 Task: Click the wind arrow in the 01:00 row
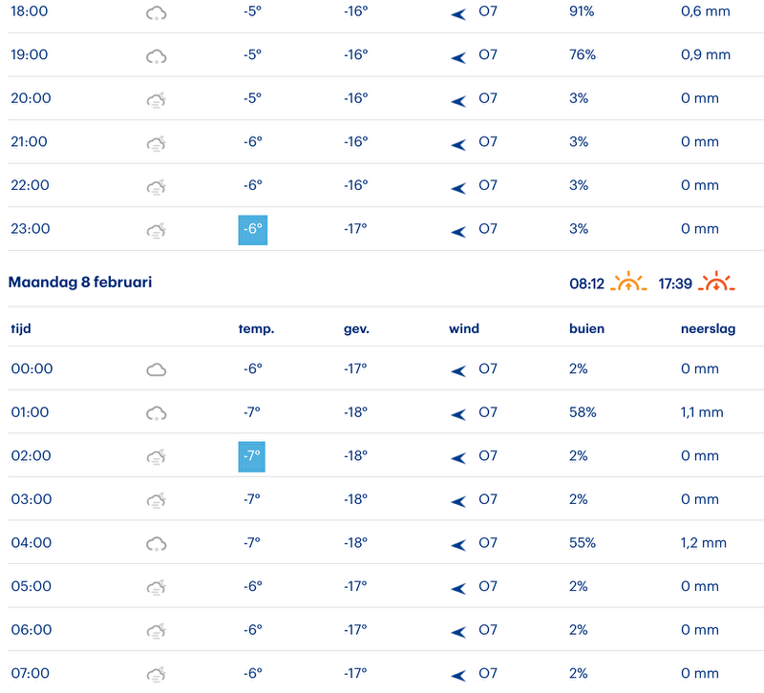(x=458, y=414)
